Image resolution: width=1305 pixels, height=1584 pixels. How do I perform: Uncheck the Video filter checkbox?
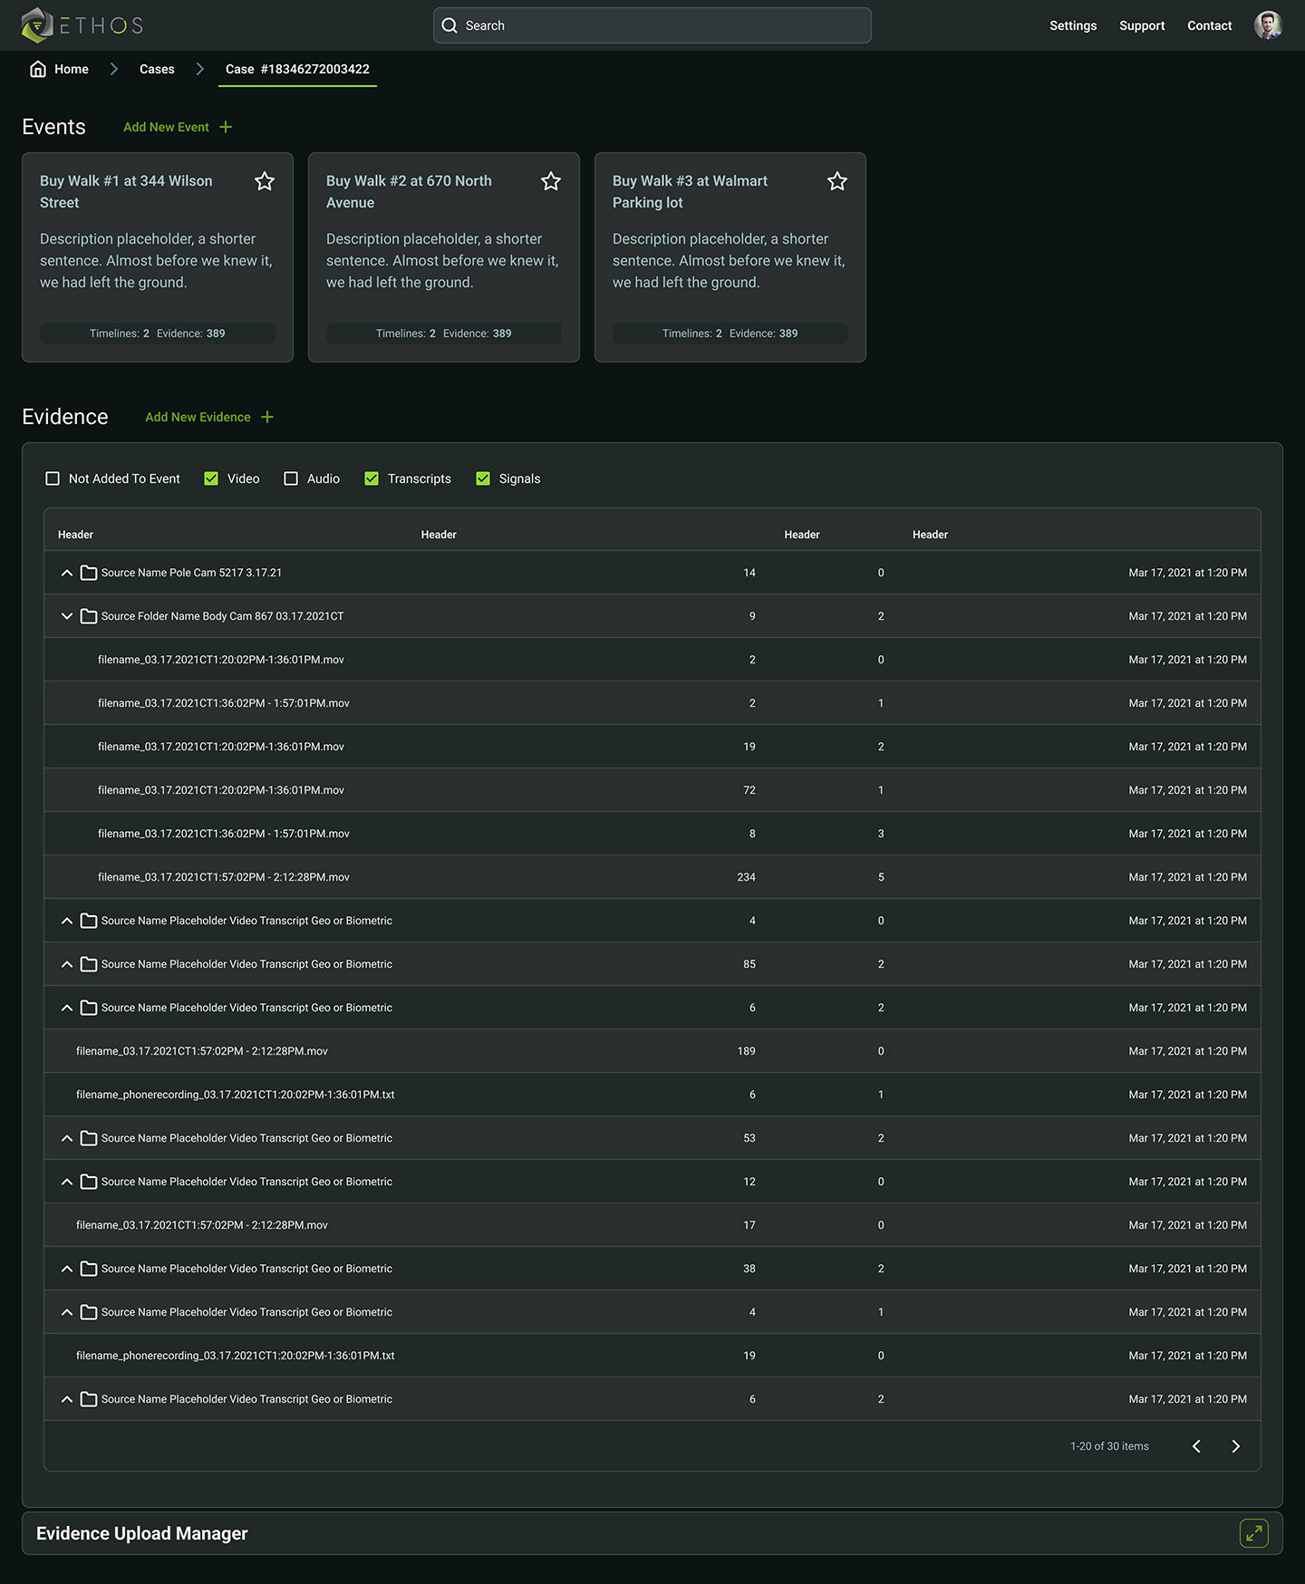(211, 478)
